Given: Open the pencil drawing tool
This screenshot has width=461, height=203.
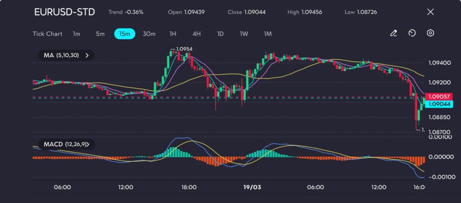Looking at the screenshot, I should pyautogui.click(x=393, y=33).
